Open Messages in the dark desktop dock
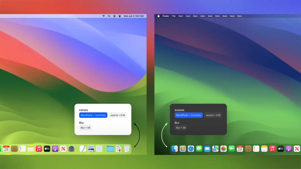301x169 pixels. (199, 149)
